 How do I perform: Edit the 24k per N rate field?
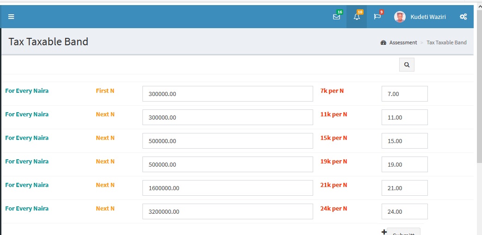click(x=404, y=211)
